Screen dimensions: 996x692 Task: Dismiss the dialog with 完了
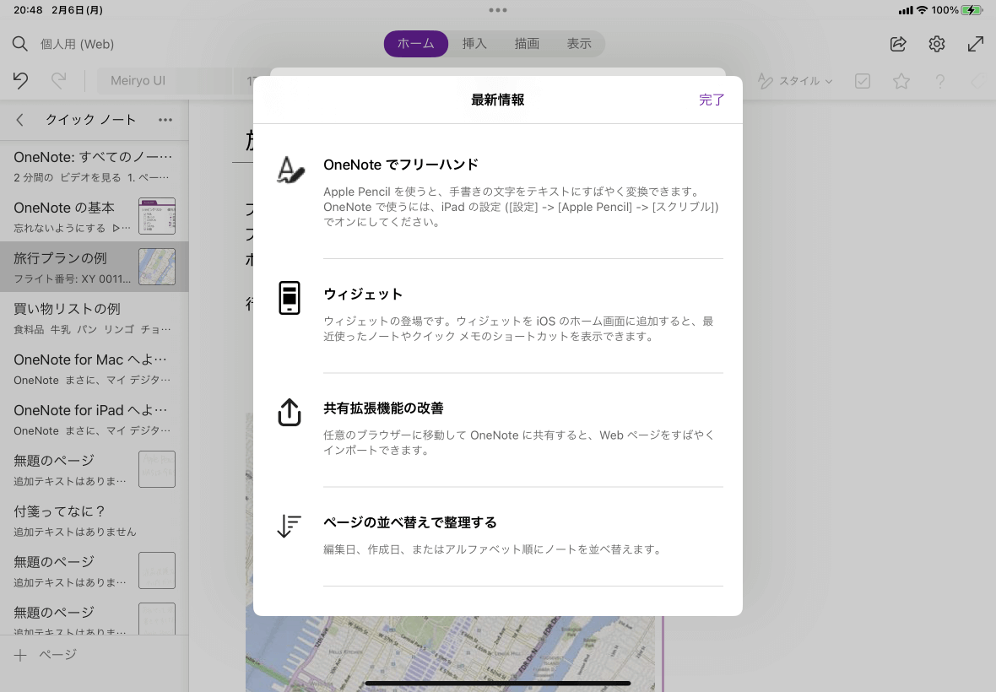click(x=712, y=100)
